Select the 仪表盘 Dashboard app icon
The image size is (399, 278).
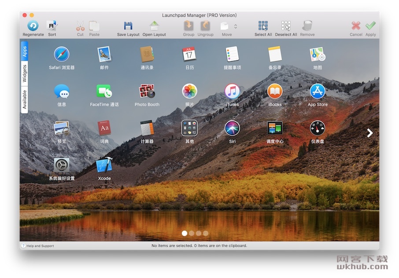click(318, 128)
